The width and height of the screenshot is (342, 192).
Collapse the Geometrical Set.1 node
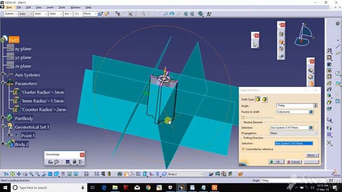tap(3, 126)
